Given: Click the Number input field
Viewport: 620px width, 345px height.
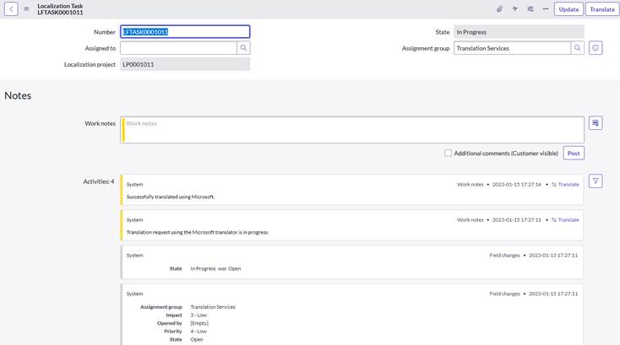Looking at the screenshot, I should coord(185,32).
